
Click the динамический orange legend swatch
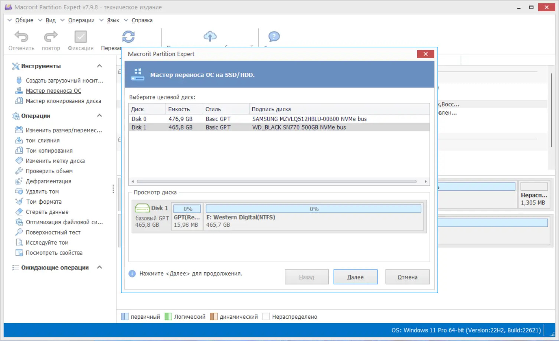coord(214,317)
